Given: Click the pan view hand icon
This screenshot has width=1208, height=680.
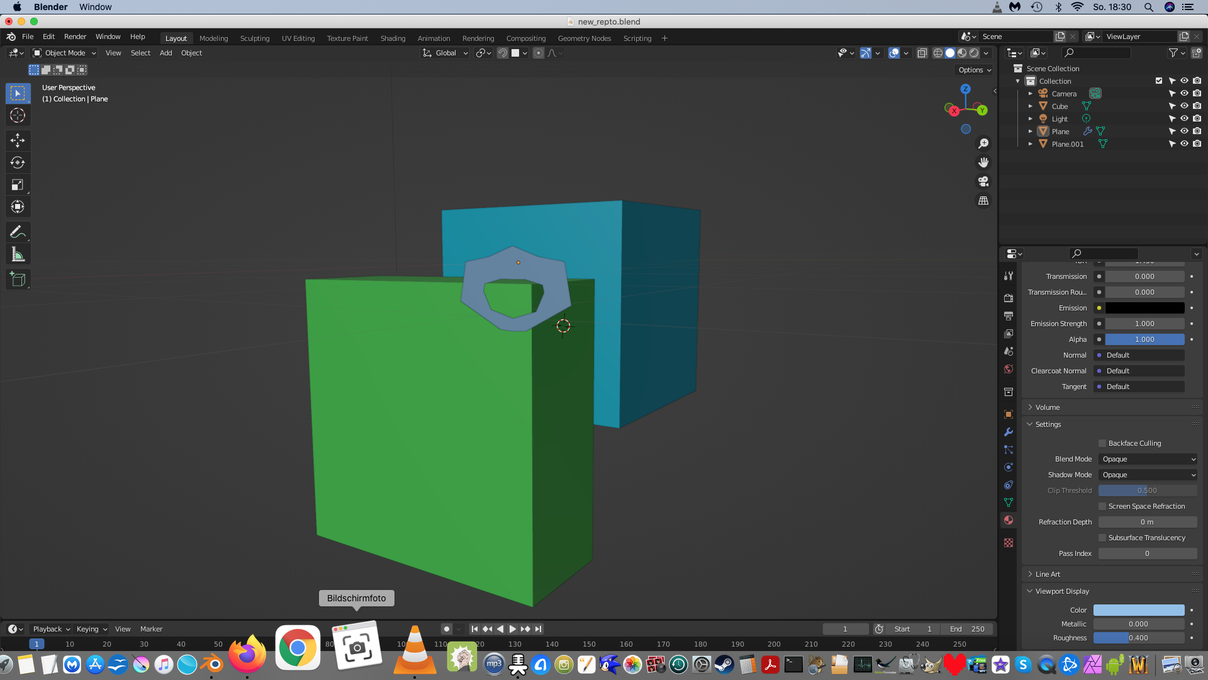Looking at the screenshot, I should [x=983, y=162].
